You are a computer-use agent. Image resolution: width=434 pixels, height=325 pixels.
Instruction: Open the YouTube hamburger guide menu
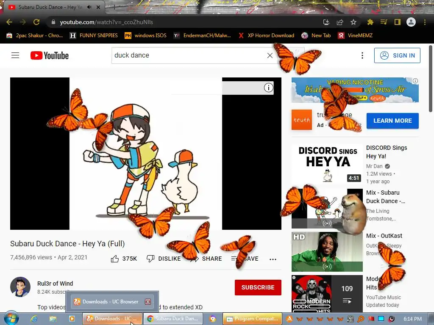click(15, 55)
